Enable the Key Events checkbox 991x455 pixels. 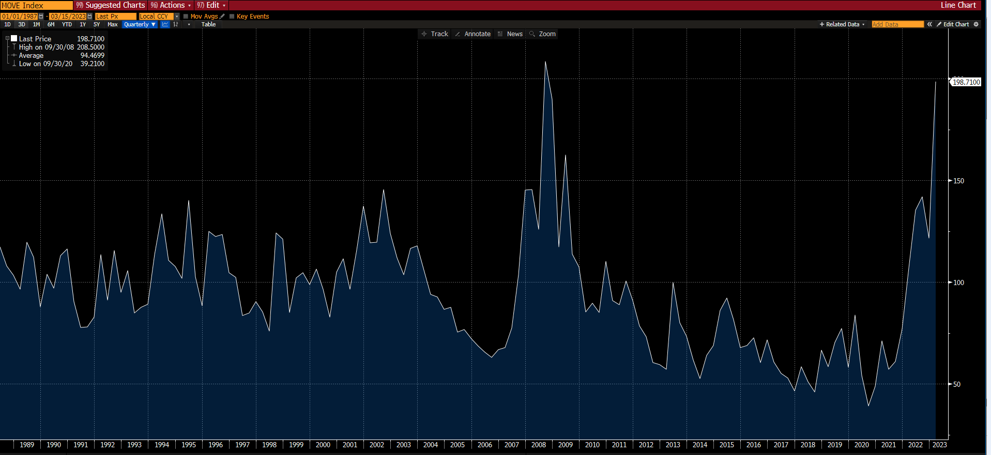pyautogui.click(x=232, y=17)
